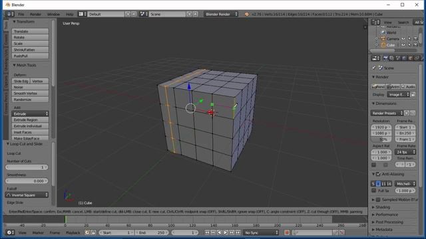This screenshot has width=426, height=239.
Task: Click the timeline editor type icon
Action: (10, 232)
